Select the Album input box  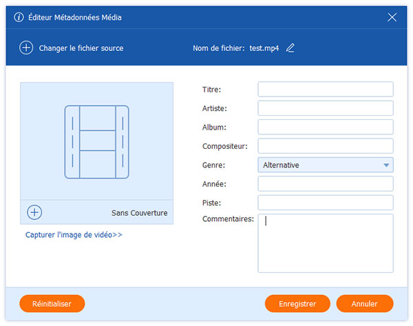pyautogui.click(x=326, y=127)
